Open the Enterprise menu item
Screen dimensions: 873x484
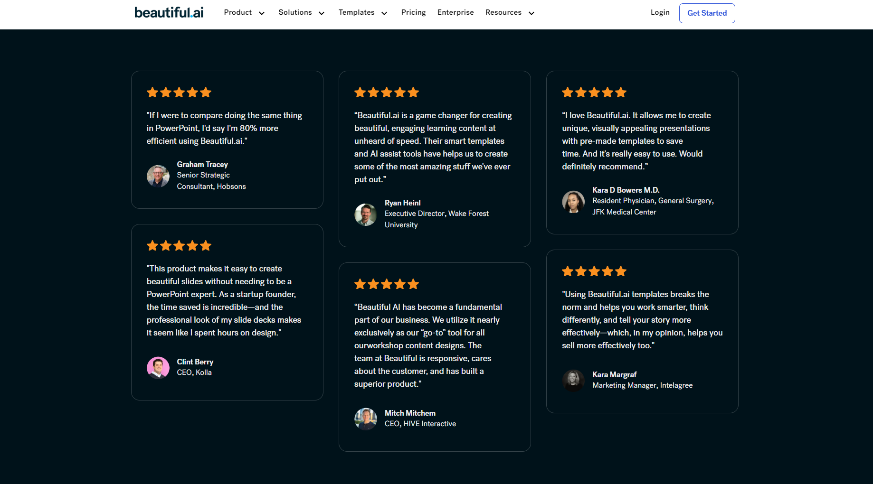[455, 13]
